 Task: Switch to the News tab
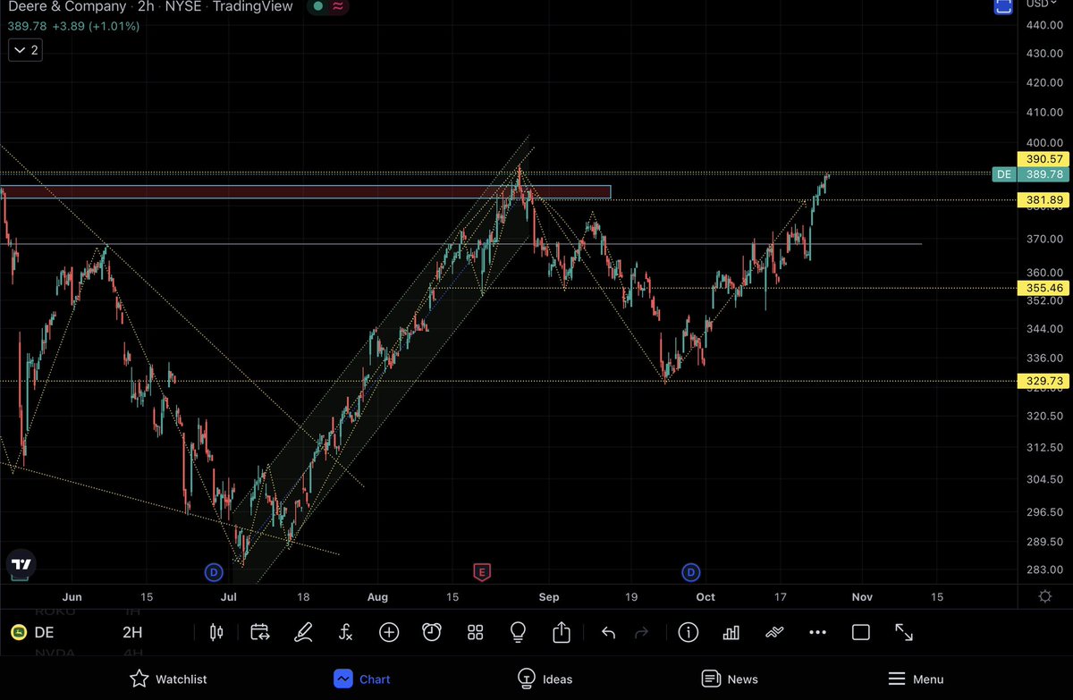click(730, 679)
